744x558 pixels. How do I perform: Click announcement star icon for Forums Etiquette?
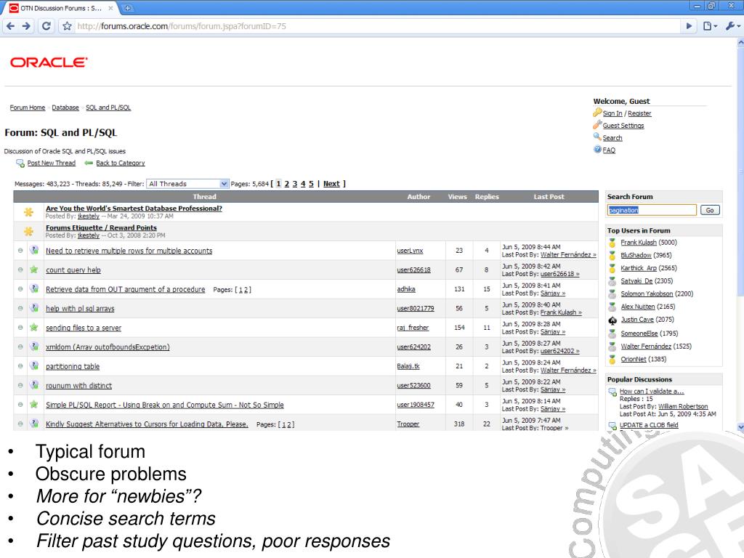[28, 232]
